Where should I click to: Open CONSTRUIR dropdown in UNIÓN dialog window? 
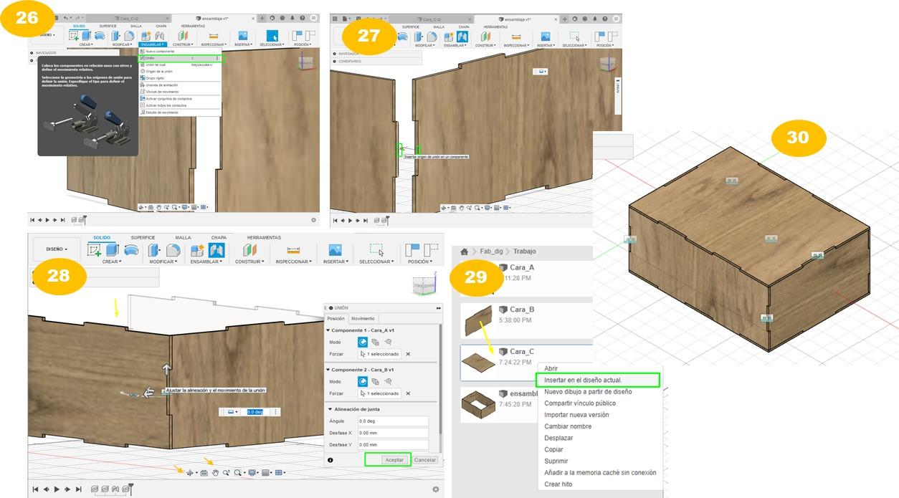coord(249,262)
